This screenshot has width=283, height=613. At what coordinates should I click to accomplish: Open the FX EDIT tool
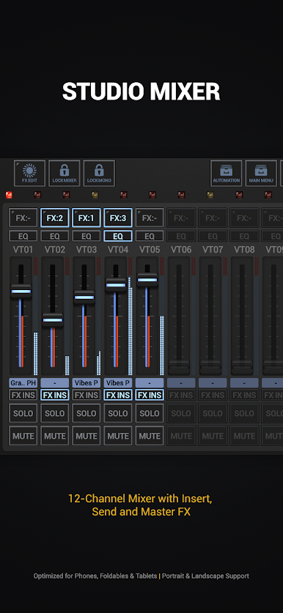point(30,173)
